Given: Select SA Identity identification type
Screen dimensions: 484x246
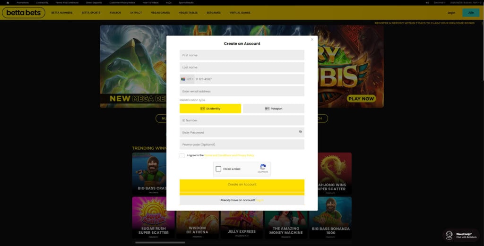Looking at the screenshot, I should coord(210,109).
